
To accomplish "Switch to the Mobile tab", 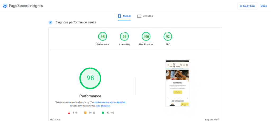I will [124, 16].
